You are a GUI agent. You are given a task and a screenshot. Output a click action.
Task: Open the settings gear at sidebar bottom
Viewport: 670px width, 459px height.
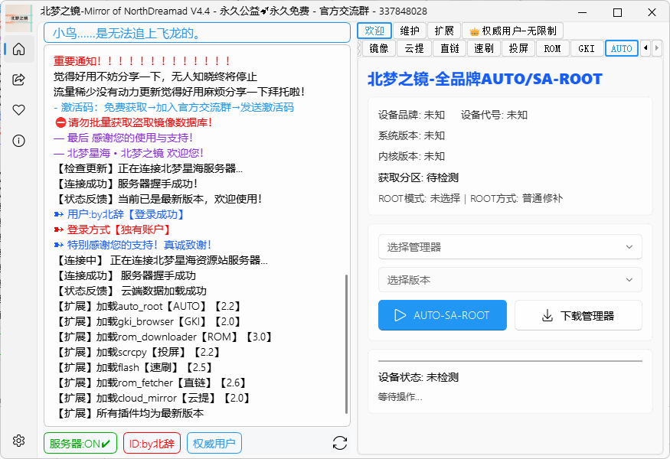(x=18, y=441)
